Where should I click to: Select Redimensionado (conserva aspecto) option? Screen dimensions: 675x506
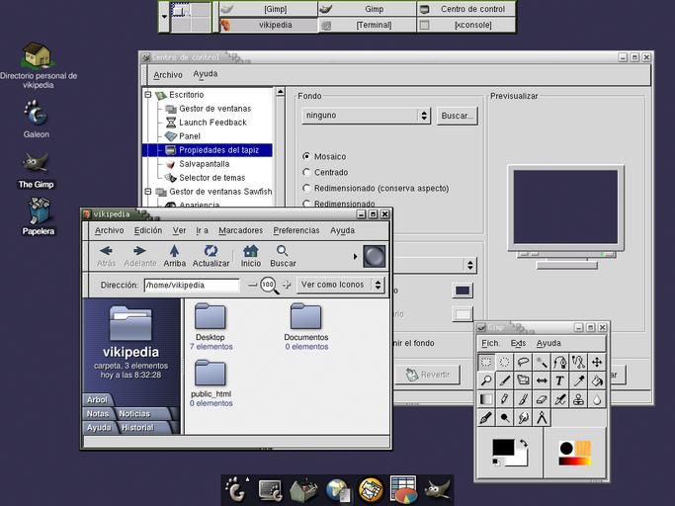(x=307, y=188)
